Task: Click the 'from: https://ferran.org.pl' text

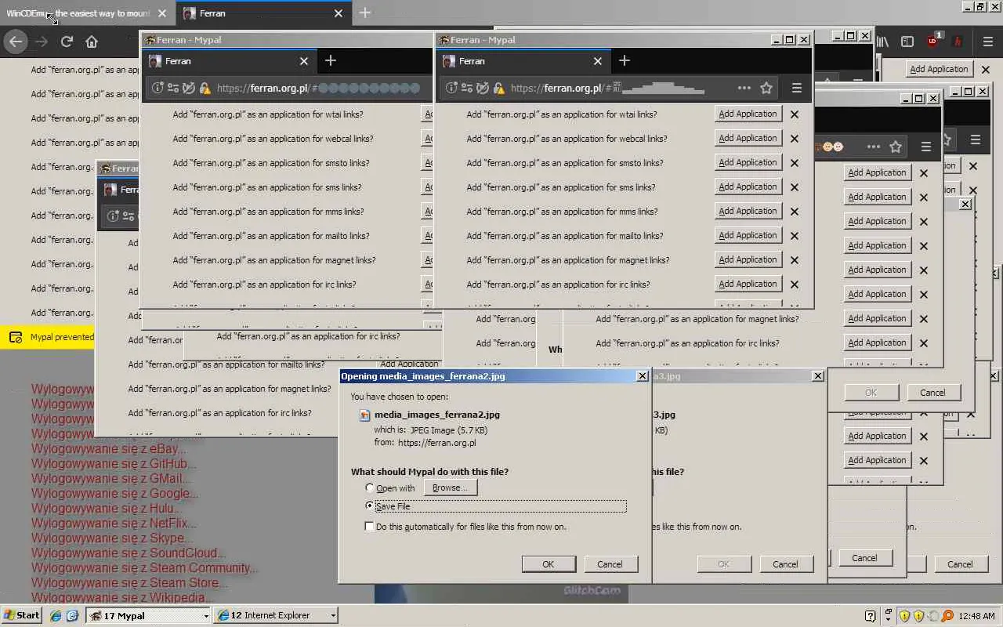Action: pyautogui.click(x=425, y=443)
